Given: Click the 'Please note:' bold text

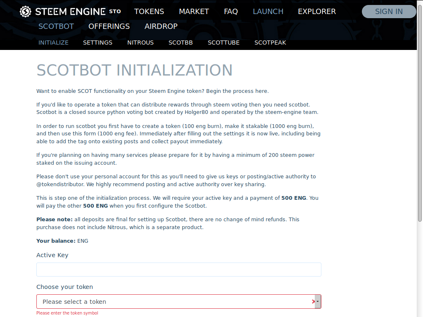Looking at the screenshot, I should coord(55,220).
